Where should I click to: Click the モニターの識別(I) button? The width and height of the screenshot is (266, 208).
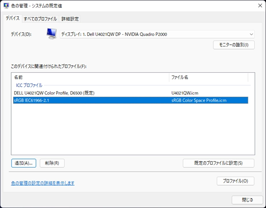click(234, 45)
